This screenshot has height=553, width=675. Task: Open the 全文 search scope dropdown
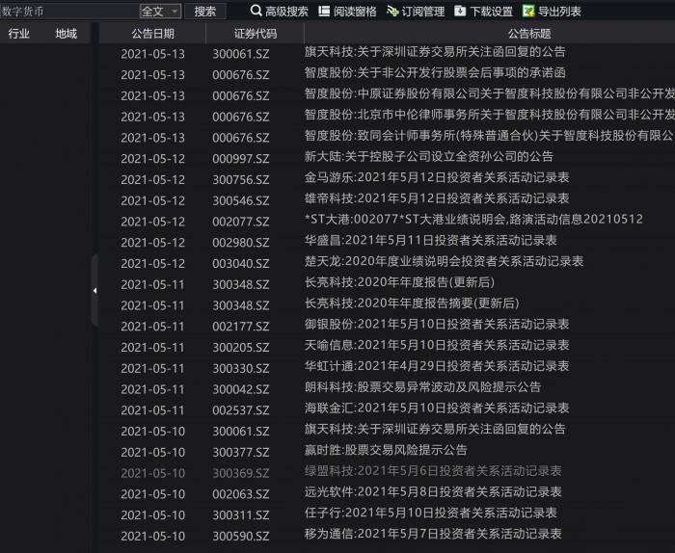point(160,12)
